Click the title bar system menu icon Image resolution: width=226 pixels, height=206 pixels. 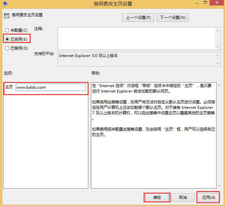(5, 3)
